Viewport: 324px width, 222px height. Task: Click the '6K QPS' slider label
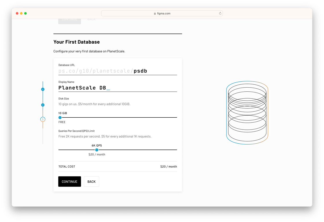tap(97, 145)
